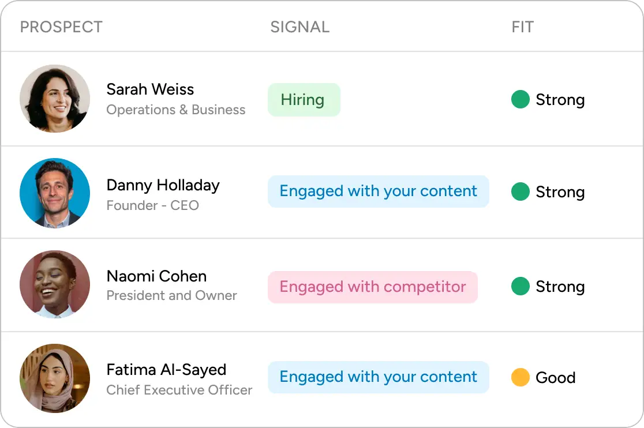The height and width of the screenshot is (428, 644).
Task: Click the yellow Good fit dot
Action: [521, 377]
